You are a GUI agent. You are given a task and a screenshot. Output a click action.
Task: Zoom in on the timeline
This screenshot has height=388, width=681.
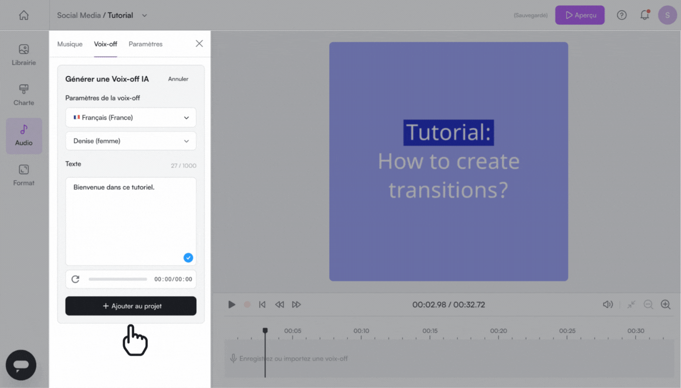[x=665, y=305]
